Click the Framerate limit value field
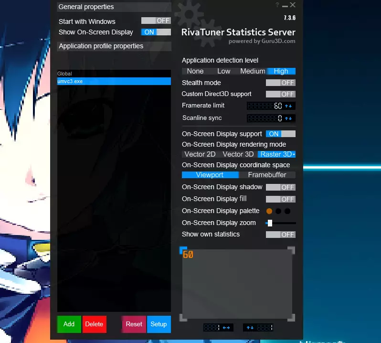 (265, 106)
